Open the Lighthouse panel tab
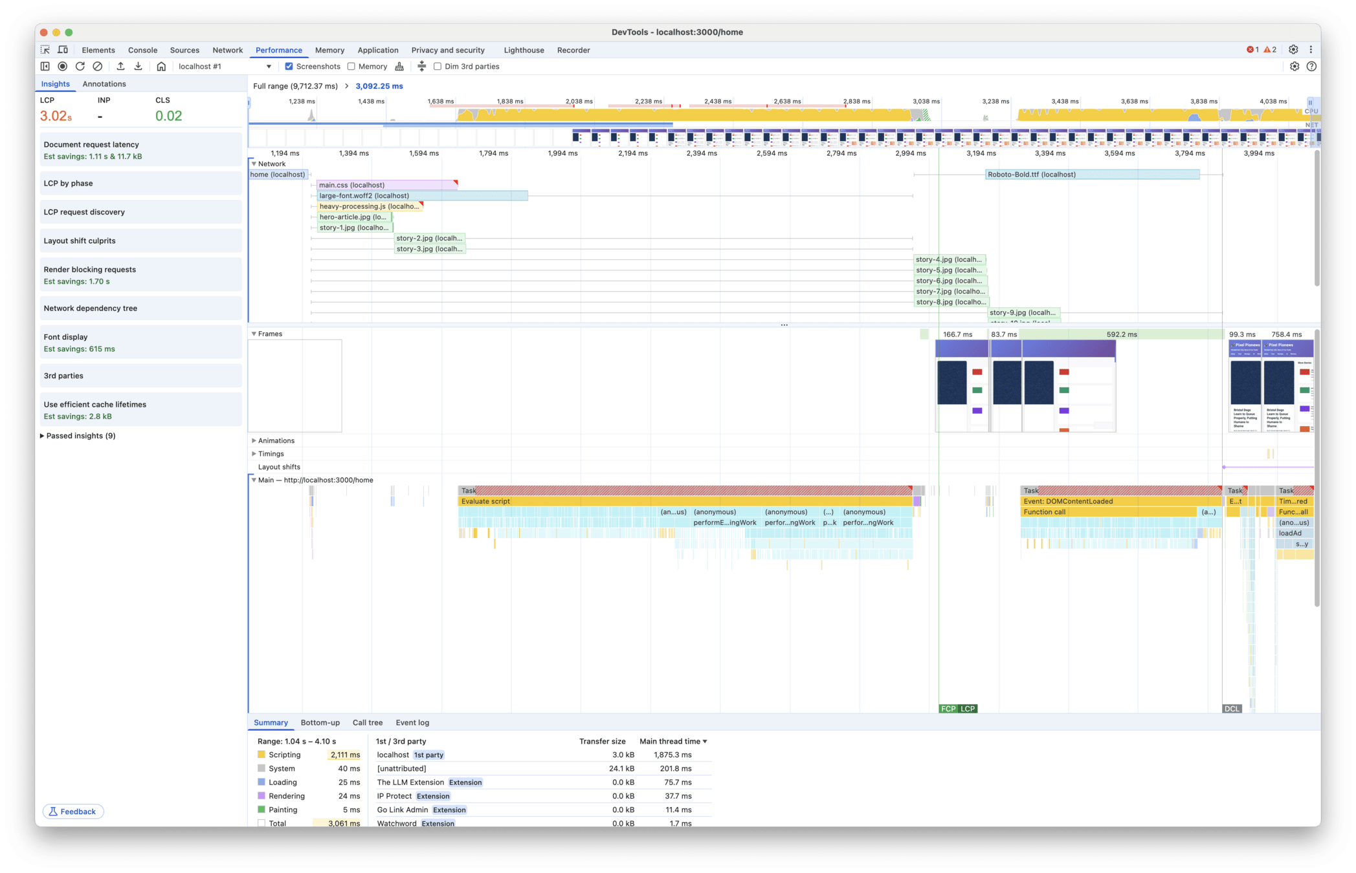This screenshot has width=1356, height=873. 524,50
